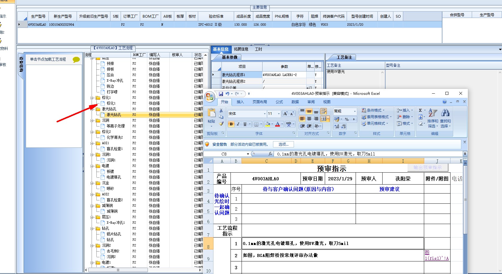
Task: Apply percent style to cell
Action: 347,119
